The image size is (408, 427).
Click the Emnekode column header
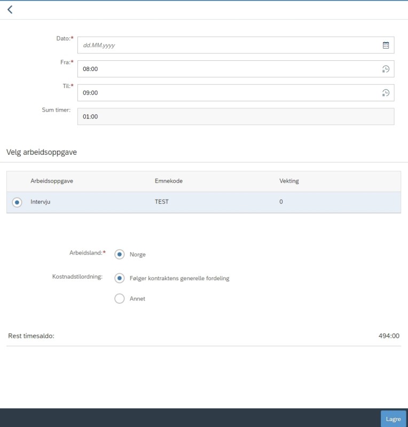169,181
